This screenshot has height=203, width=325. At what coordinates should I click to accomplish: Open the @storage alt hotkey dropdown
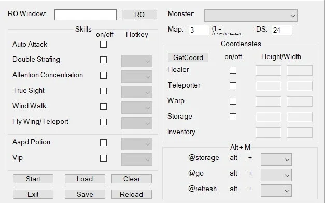point(276,160)
